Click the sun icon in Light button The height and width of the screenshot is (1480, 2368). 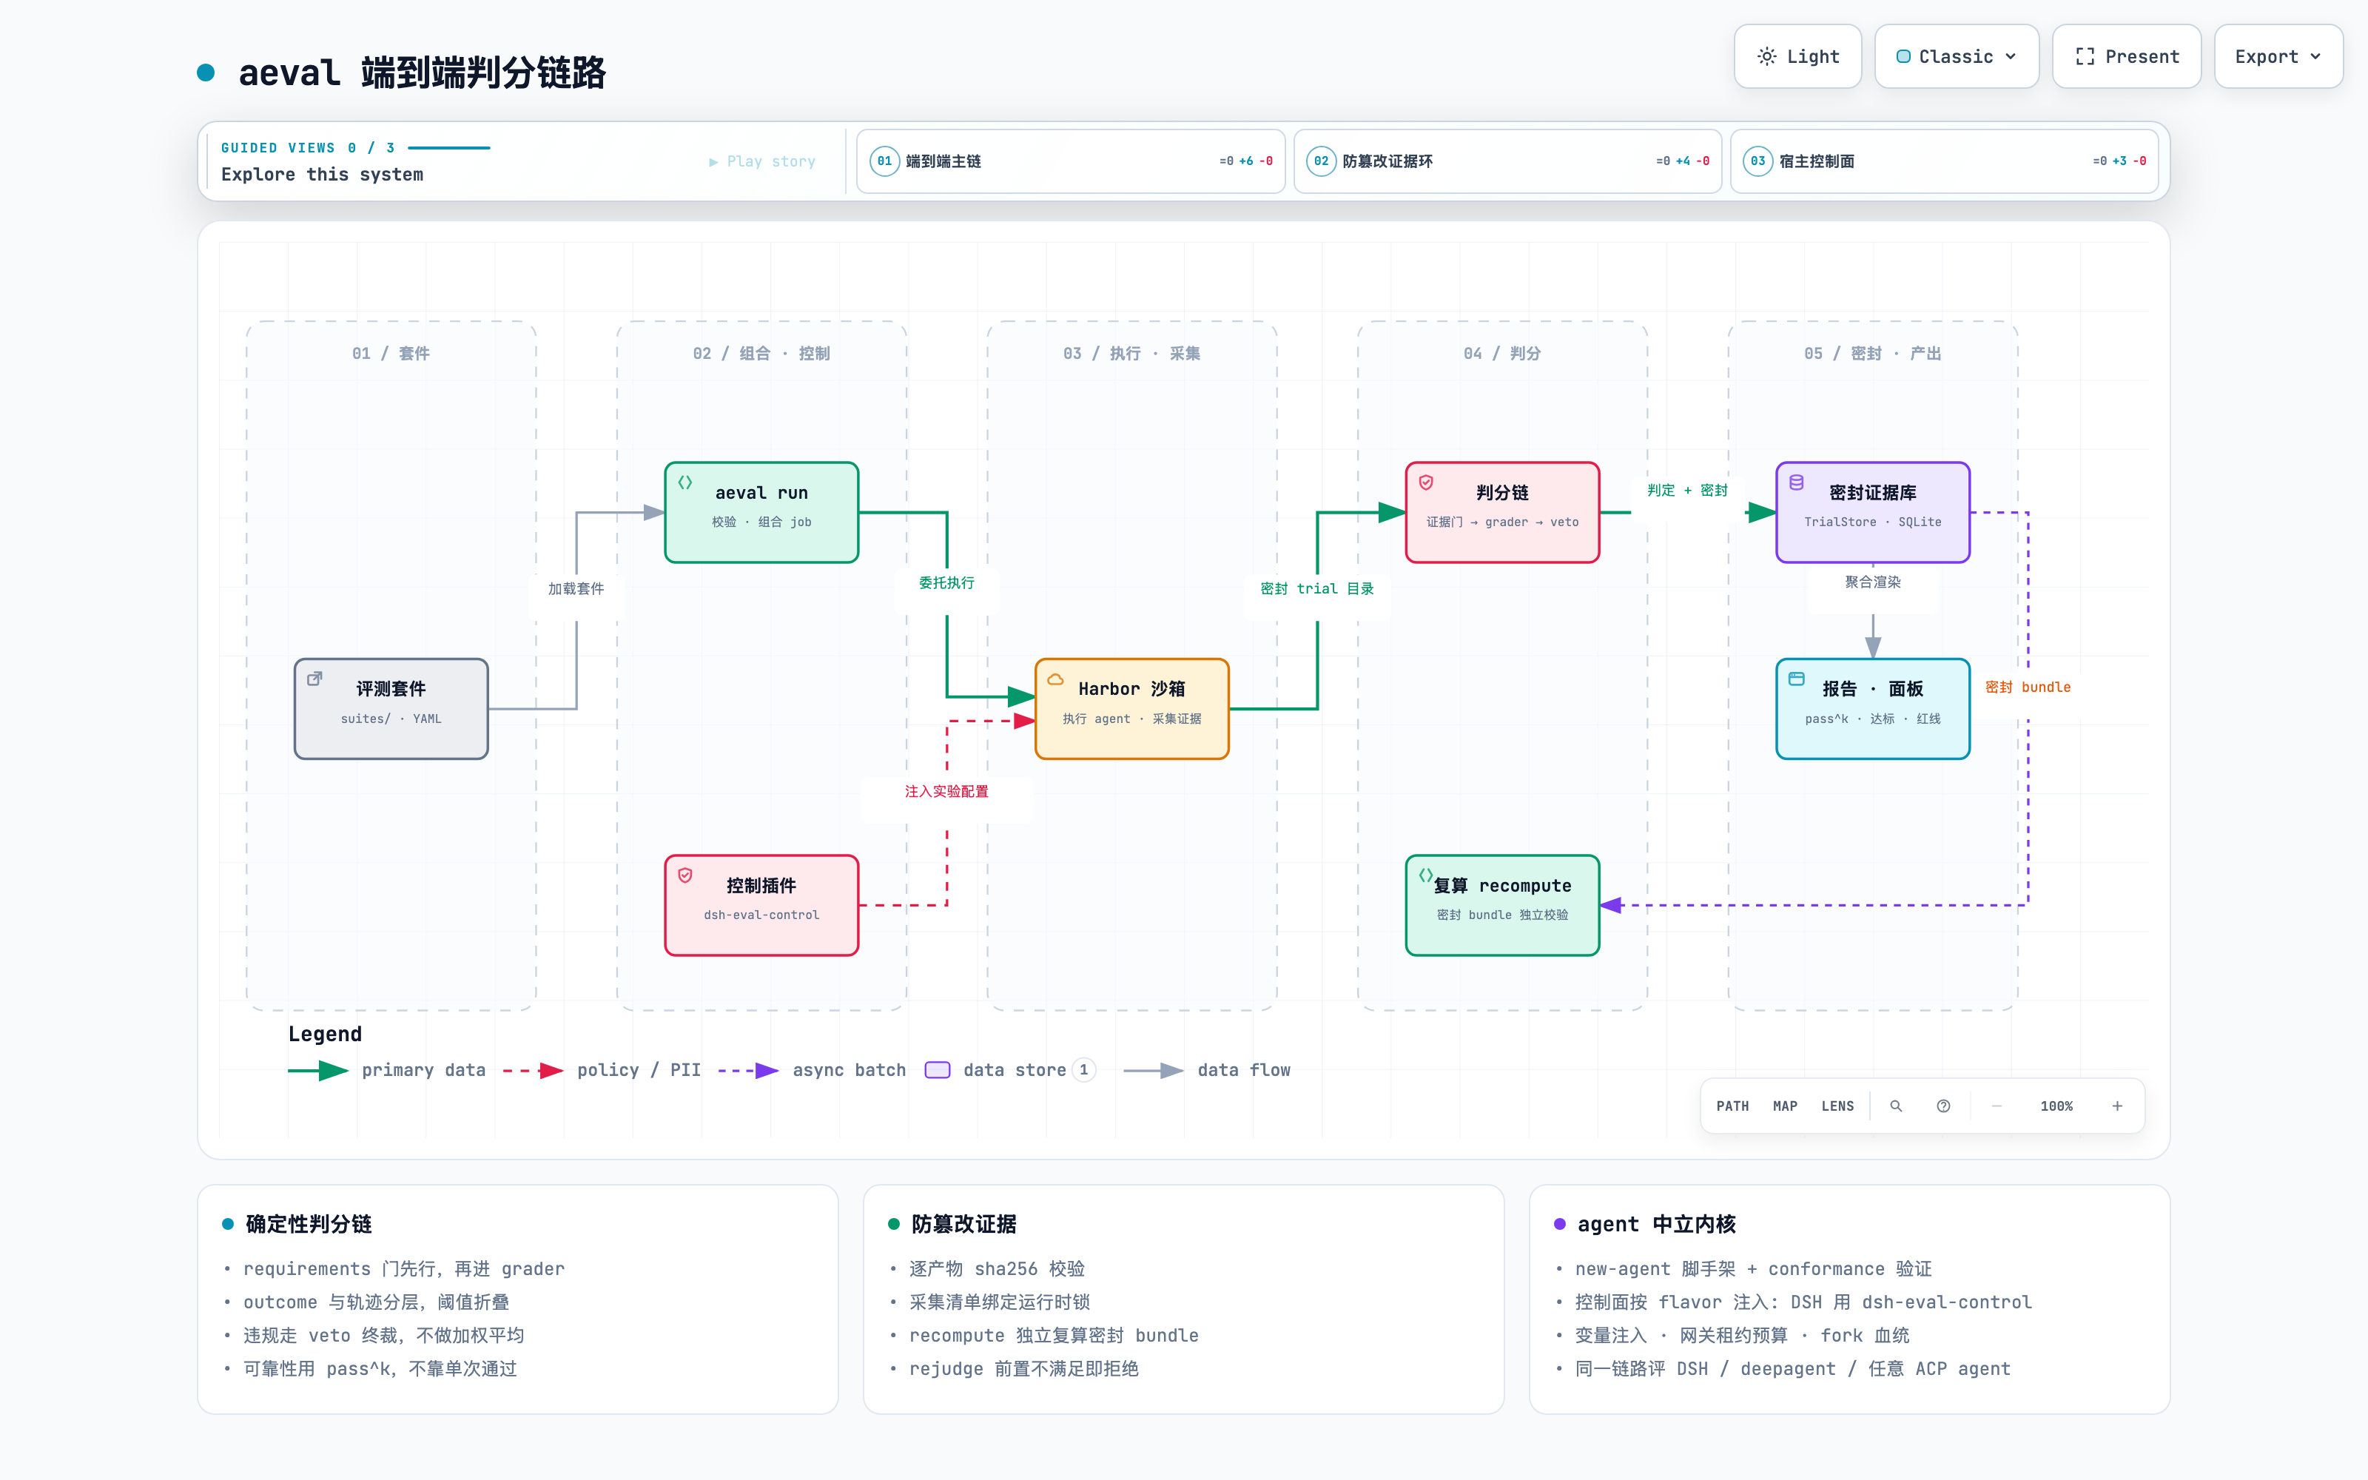(1766, 57)
